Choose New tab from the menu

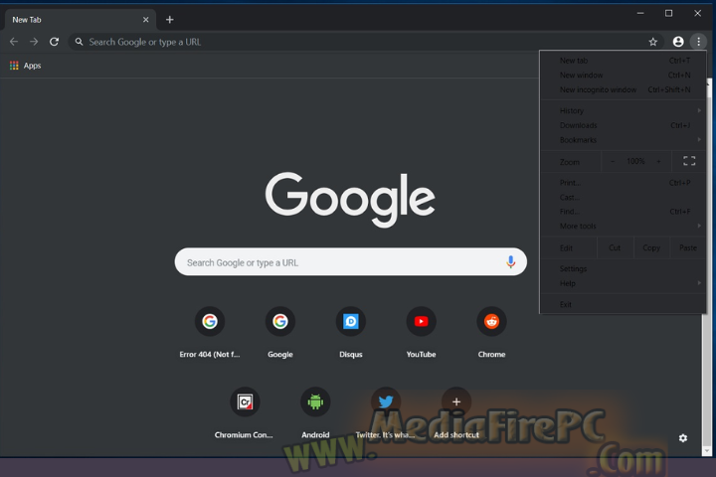(623, 61)
